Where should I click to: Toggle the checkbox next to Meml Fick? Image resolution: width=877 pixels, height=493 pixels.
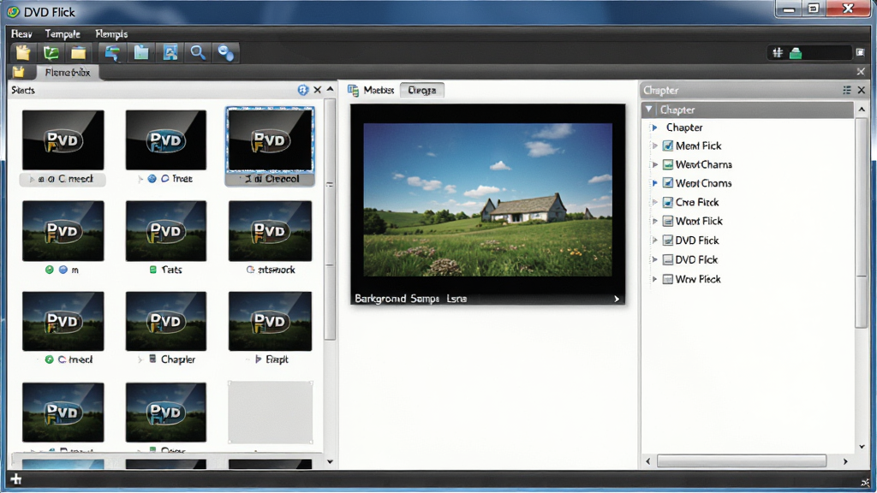(x=668, y=146)
